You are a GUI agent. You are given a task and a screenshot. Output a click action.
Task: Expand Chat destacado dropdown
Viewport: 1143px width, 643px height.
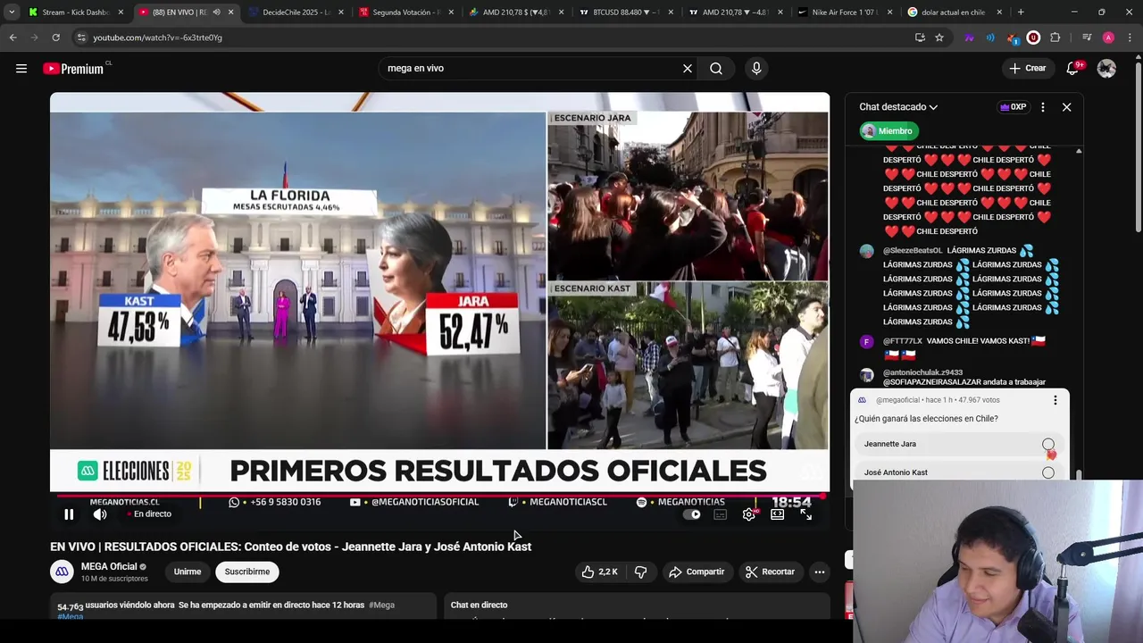(x=898, y=107)
